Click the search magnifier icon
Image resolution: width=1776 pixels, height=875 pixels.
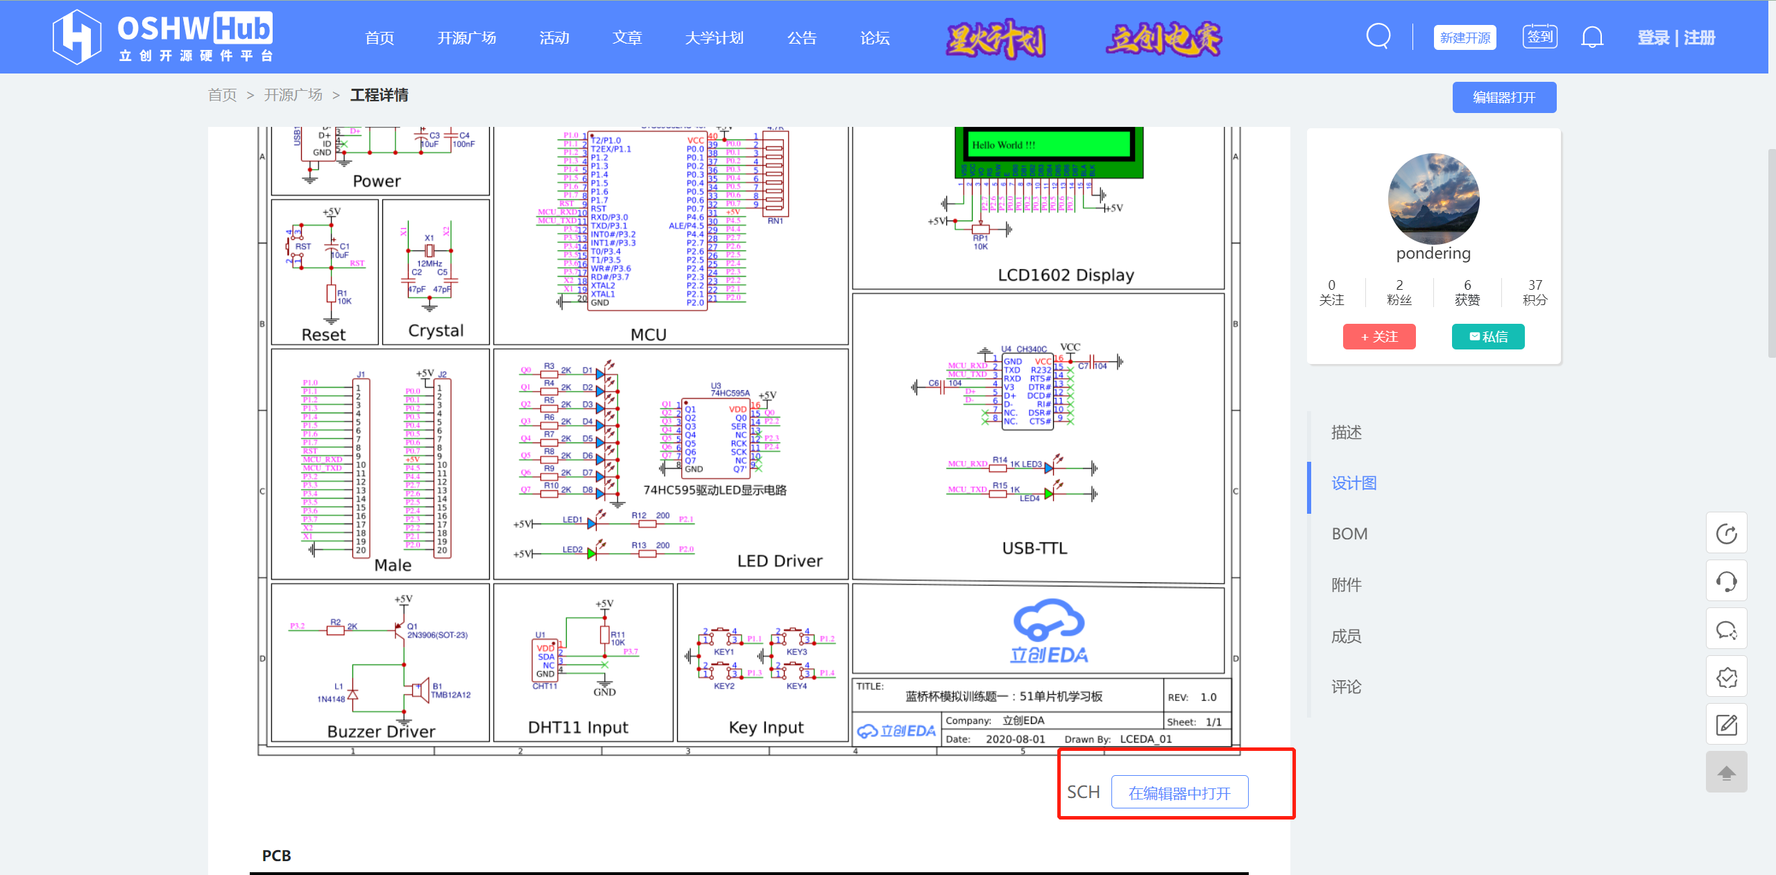pos(1378,36)
